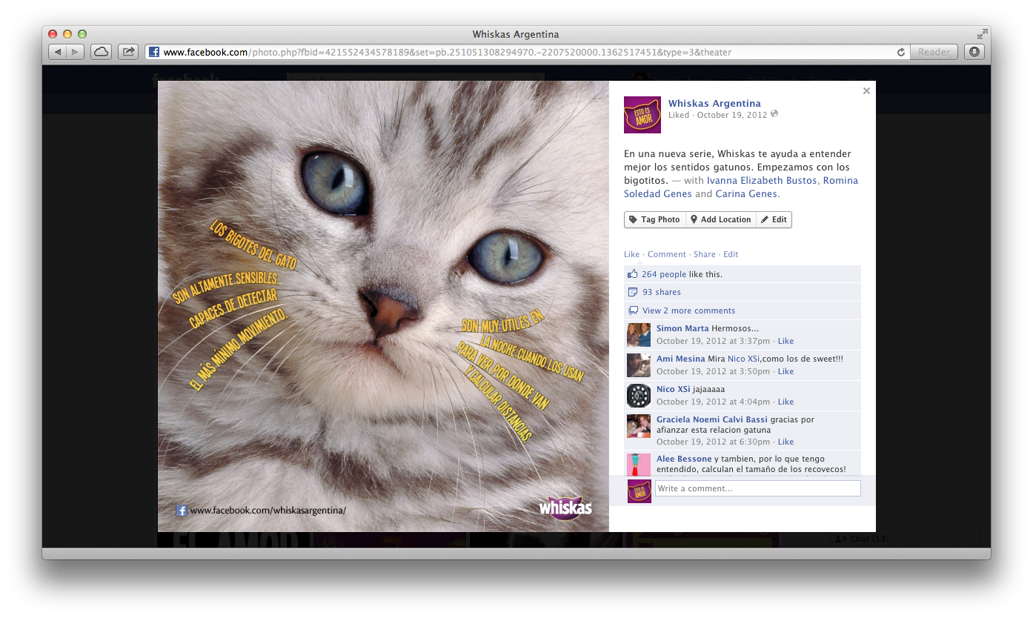
Task: Open the Nico XSi commenter name
Action: [673, 389]
